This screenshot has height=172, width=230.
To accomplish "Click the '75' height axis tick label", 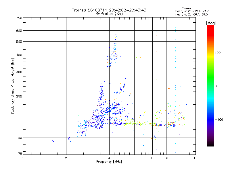I will pyautogui.click(x=20, y=154).
